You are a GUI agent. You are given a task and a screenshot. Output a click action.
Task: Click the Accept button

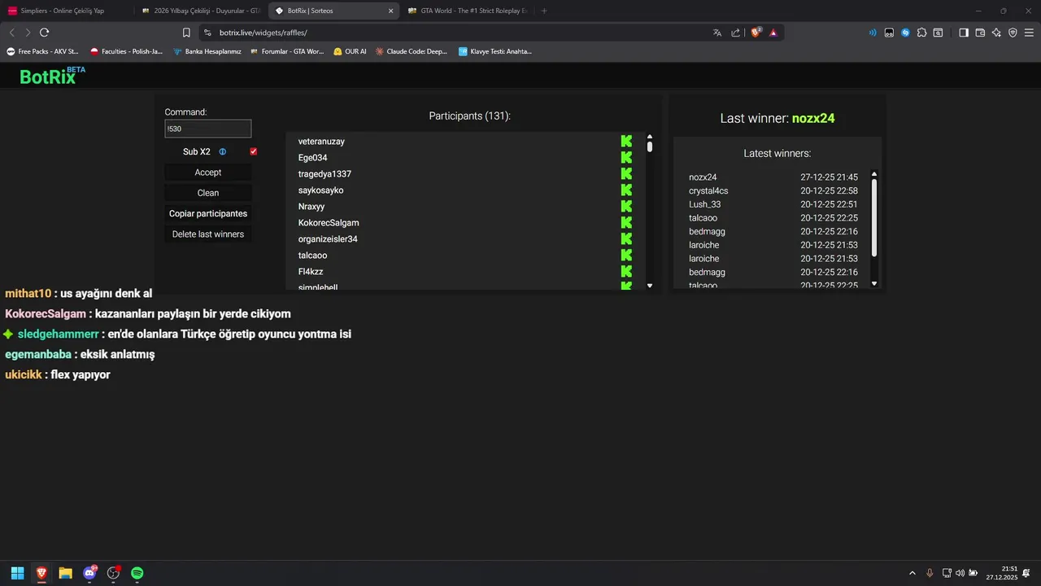[x=208, y=172]
